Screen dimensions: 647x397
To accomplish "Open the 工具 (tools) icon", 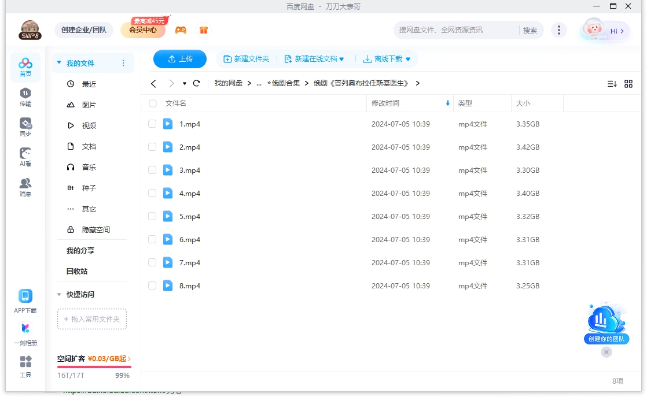I will (25, 366).
